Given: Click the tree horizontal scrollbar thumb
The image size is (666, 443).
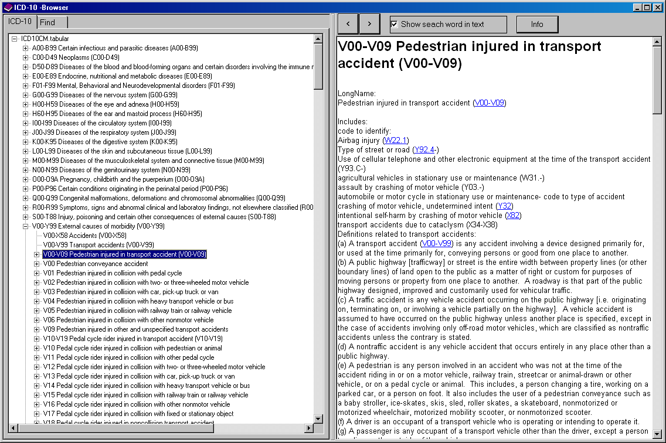Looking at the screenshot, I should 115,428.
